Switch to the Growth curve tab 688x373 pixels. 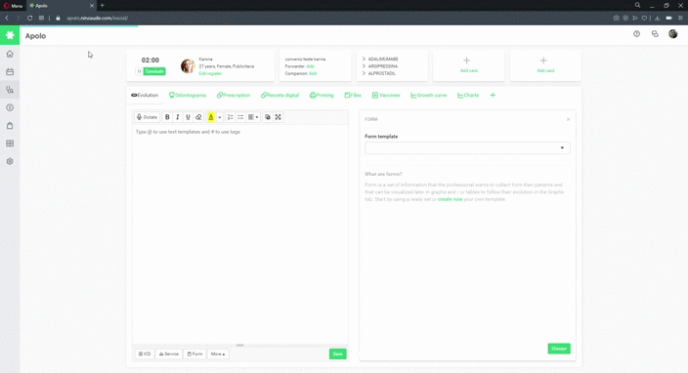(x=429, y=95)
